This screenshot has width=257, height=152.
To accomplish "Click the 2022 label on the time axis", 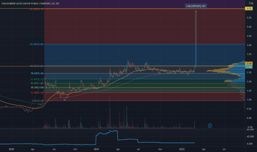I will click(182, 149).
